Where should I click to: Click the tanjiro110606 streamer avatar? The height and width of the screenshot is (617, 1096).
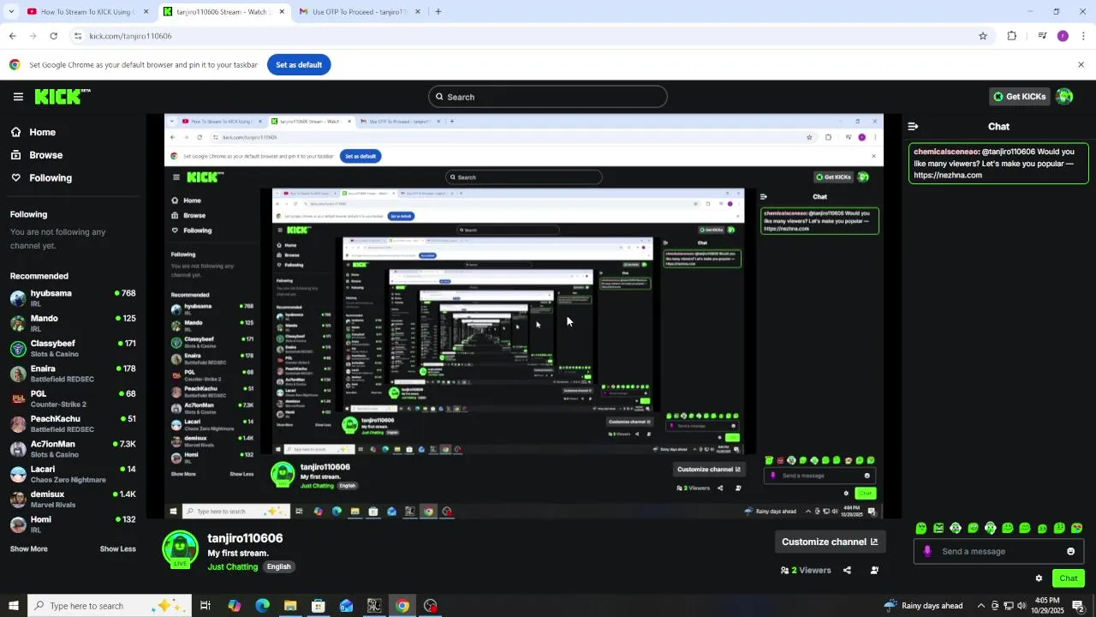pos(181,549)
